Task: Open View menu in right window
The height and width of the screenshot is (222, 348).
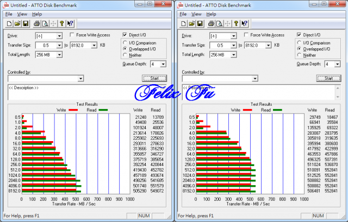Action: click(x=196, y=14)
